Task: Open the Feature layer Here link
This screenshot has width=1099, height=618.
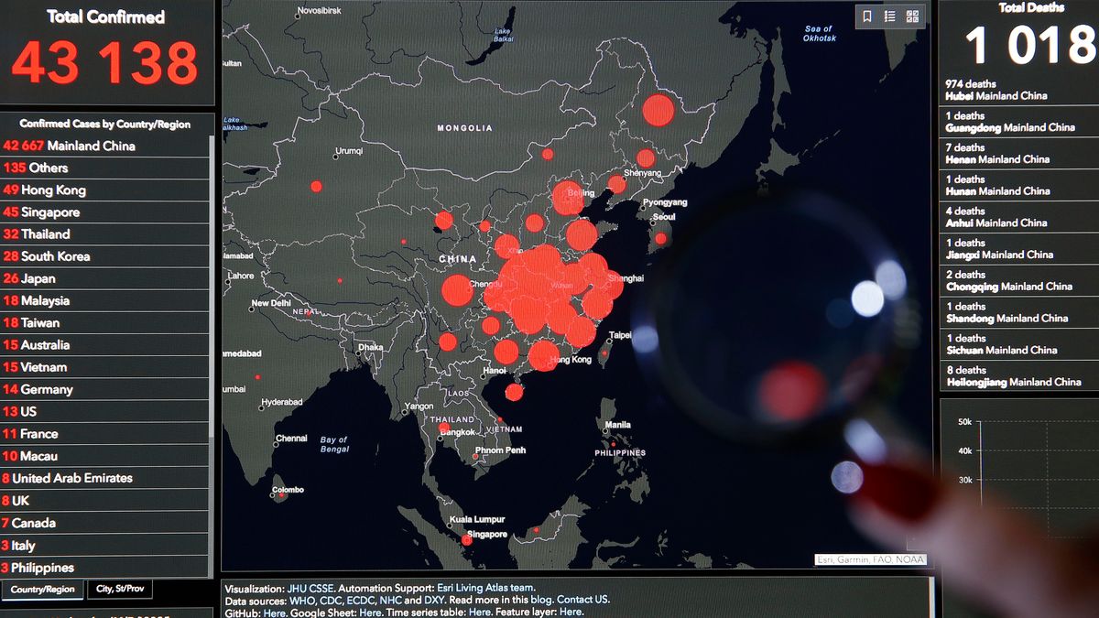Action: click(x=571, y=612)
